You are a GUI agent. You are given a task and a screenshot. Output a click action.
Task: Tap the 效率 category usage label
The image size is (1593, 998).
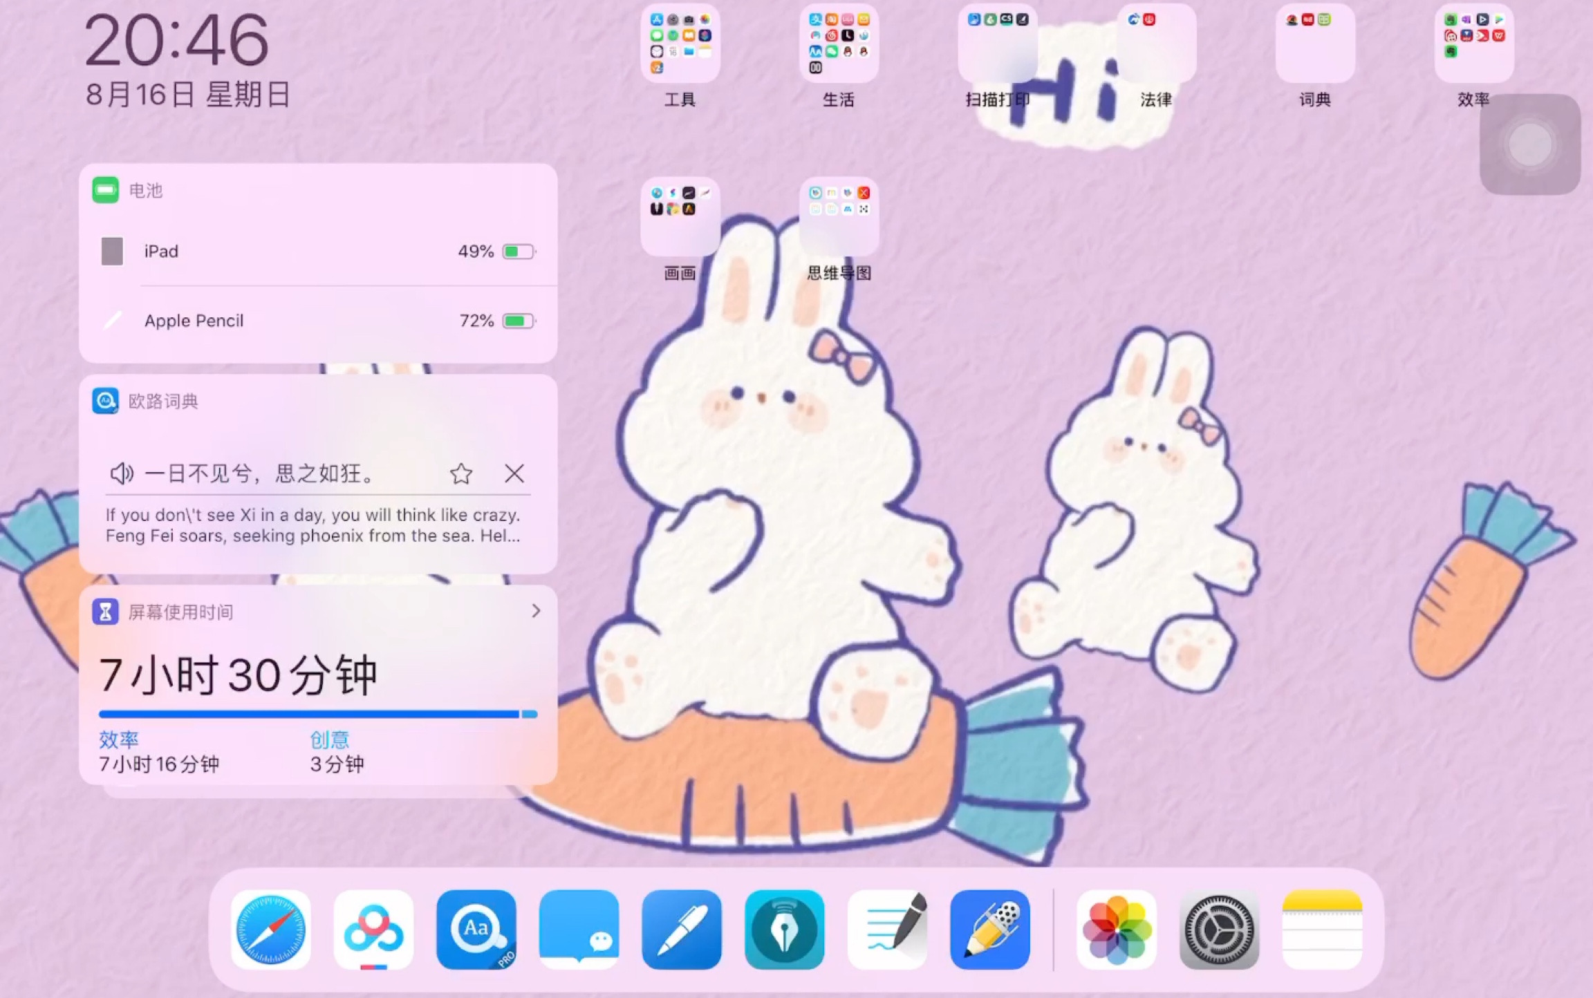(119, 740)
